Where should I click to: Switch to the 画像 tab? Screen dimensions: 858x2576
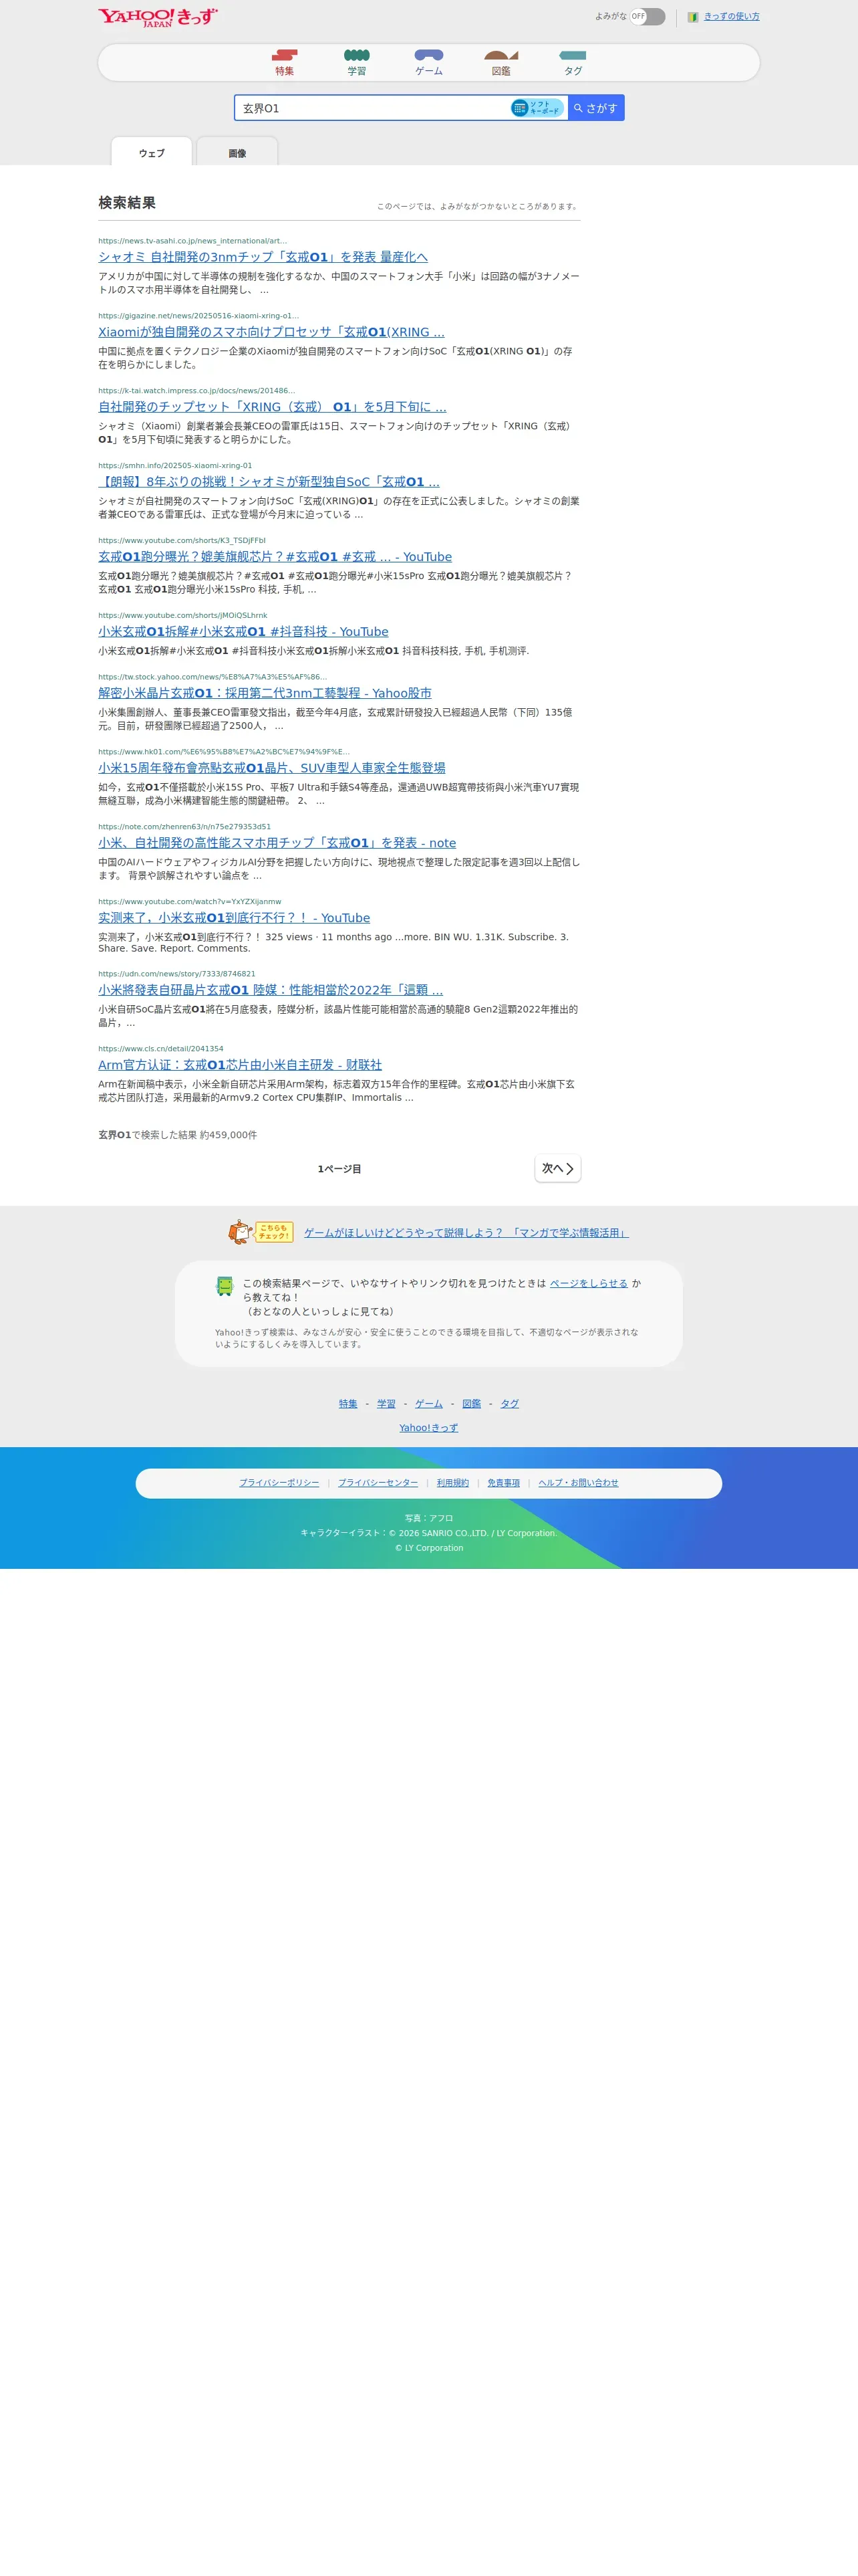(x=237, y=152)
